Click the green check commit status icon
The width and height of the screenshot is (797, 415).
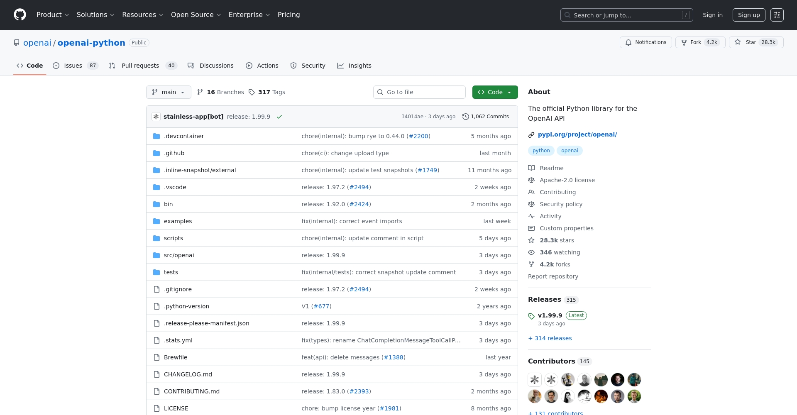pyautogui.click(x=279, y=117)
